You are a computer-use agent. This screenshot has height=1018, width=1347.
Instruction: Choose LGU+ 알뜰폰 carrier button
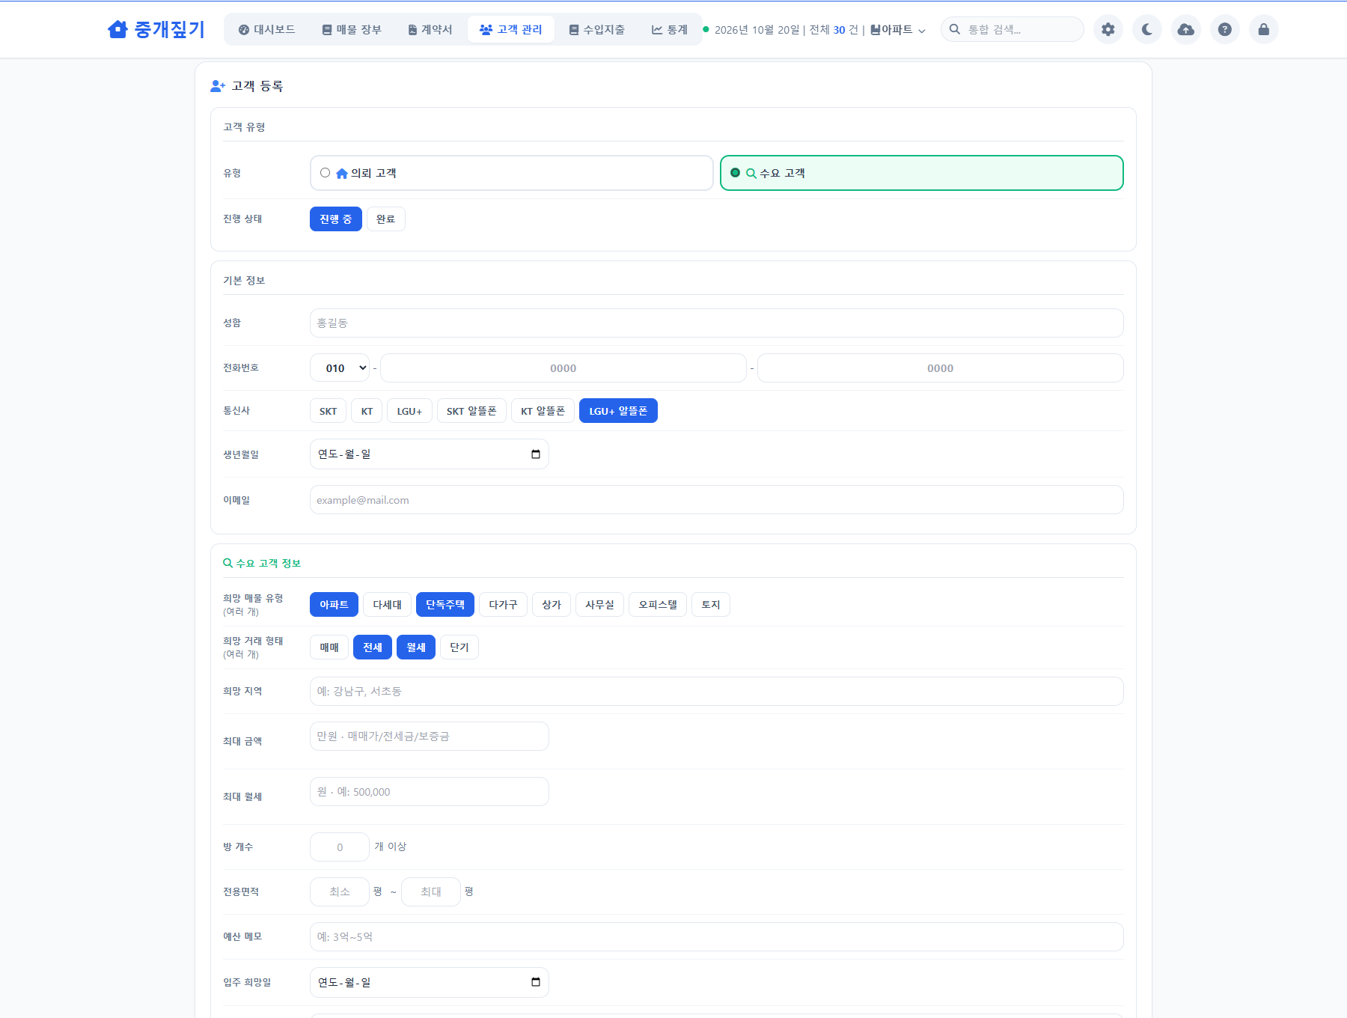coord(618,411)
